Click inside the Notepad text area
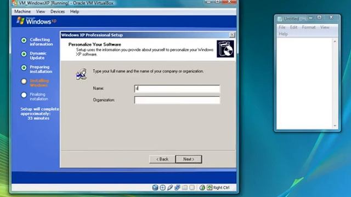Viewport: 351px width, 197px height. coord(305,83)
